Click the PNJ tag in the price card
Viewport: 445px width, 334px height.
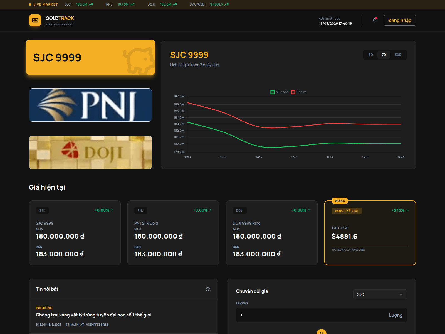click(141, 210)
